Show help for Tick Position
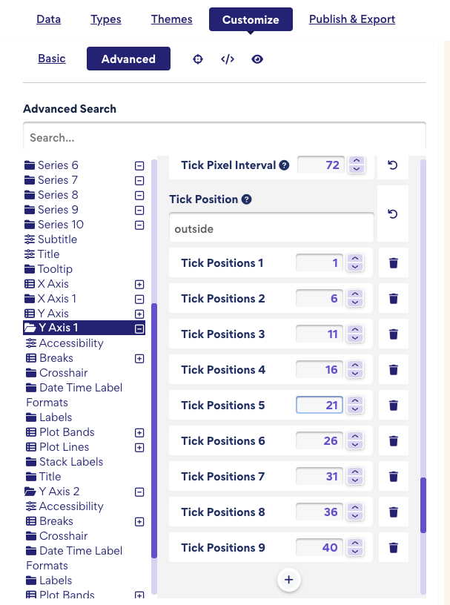The image size is (450, 605). click(247, 199)
